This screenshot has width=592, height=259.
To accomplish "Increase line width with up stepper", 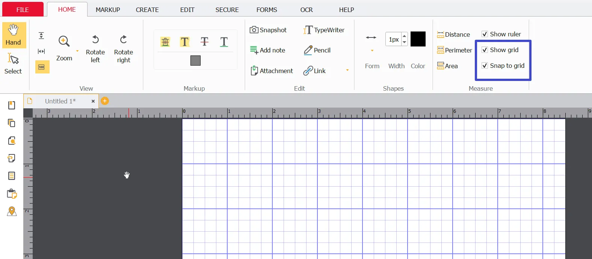I will pos(405,36).
